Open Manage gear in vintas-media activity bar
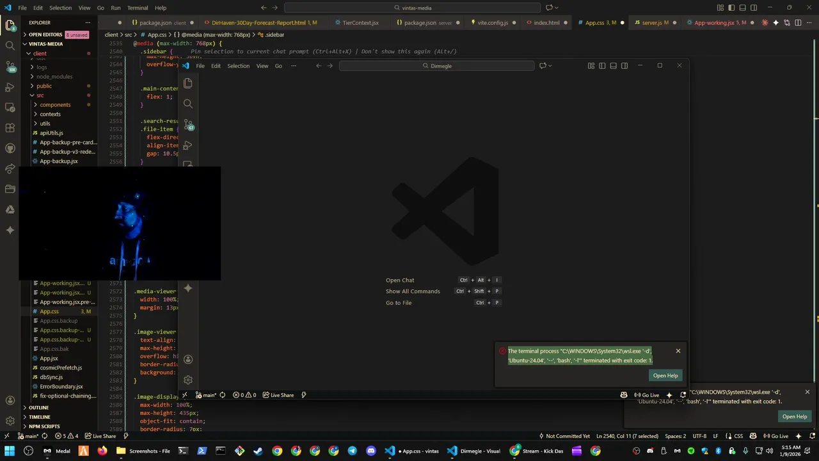Image resolution: width=819 pixels, height=461 pixels. [10, 421]
